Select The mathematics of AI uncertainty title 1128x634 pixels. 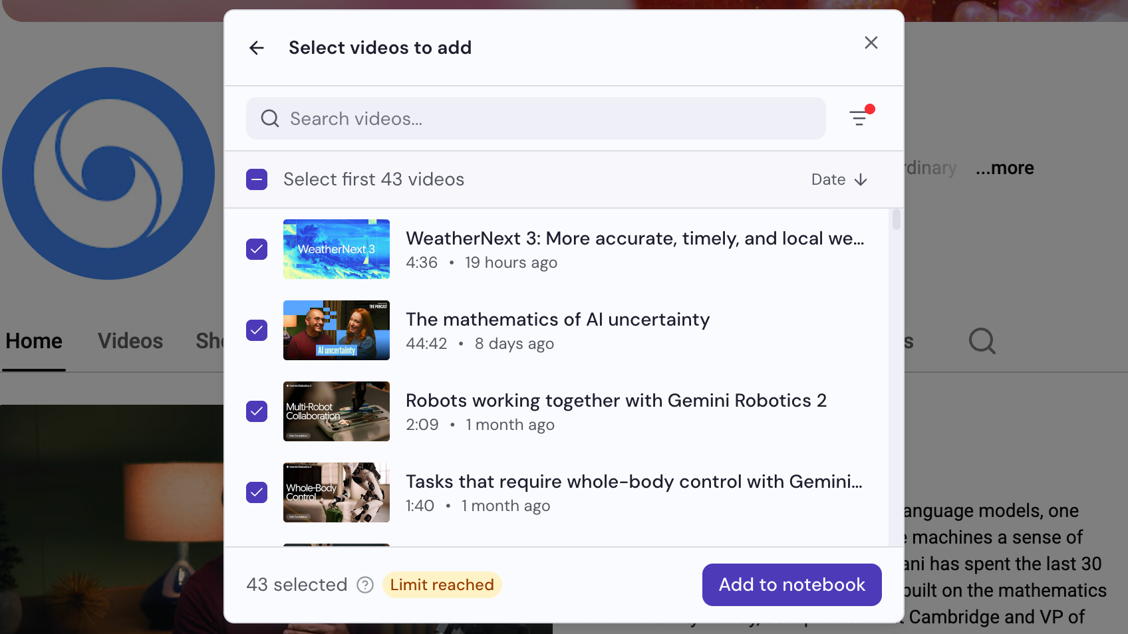pyautogui.click(x=558, y=320)
